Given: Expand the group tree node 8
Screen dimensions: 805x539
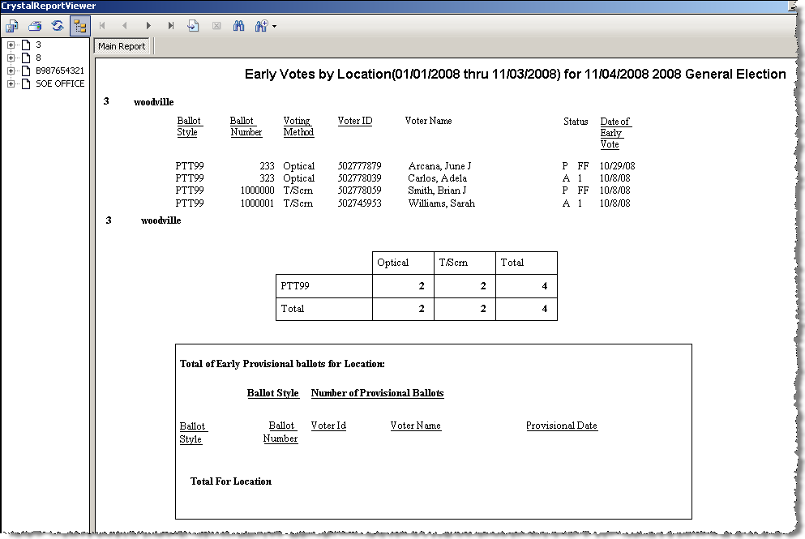Looking at the screenshot, I should click(x=11, y=58).
